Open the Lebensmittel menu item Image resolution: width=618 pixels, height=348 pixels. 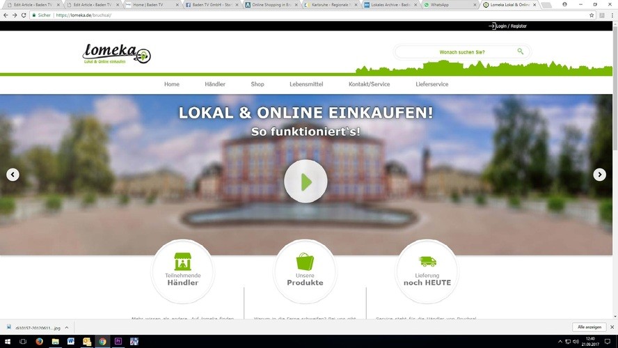click(x=306, y=84)
